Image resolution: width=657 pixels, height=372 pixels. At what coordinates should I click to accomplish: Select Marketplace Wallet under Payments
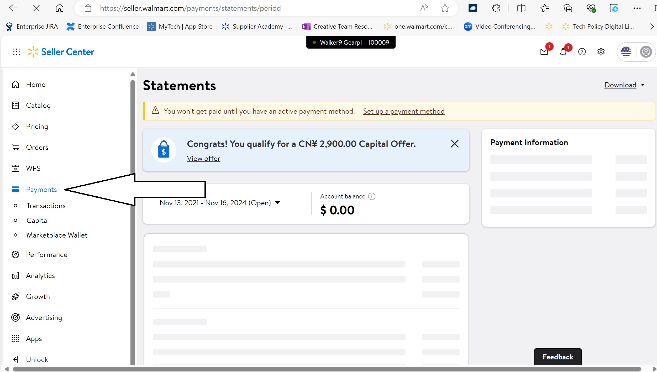coord(57,235)
